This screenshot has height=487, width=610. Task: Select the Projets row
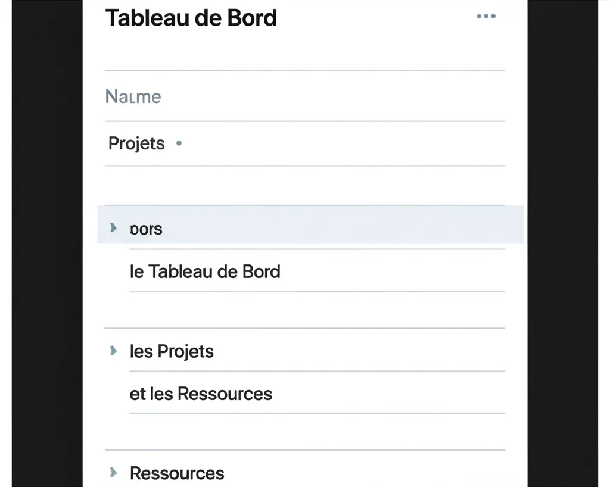[x=136, y=143]
